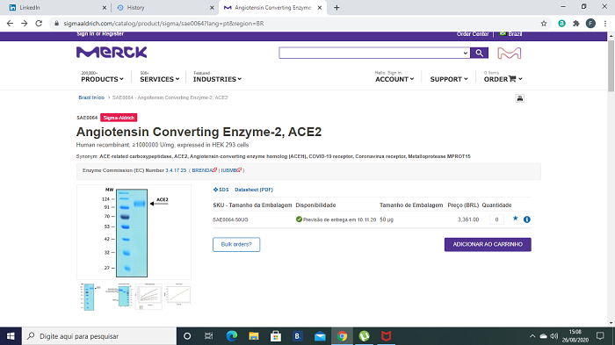Click the Bulk orders? button

[236, 244]
